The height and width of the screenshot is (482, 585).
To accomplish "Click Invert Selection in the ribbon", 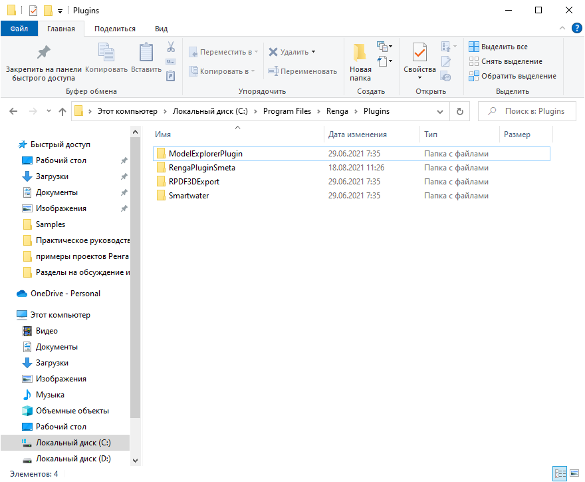I will coord(513,76).
